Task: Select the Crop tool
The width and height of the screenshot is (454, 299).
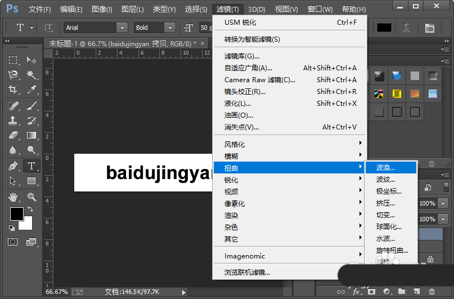Action: click(x=13, y=89)
